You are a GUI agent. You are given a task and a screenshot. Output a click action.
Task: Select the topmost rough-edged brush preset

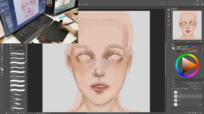[x=18, y=54]
